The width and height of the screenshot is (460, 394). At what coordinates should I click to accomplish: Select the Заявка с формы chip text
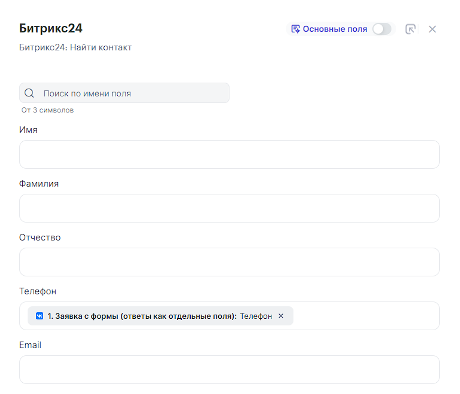[x=142, y=316]
